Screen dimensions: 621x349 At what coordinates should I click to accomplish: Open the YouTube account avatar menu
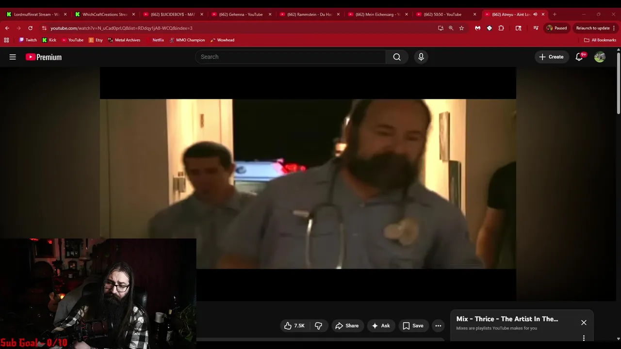[x=600, y=57]
